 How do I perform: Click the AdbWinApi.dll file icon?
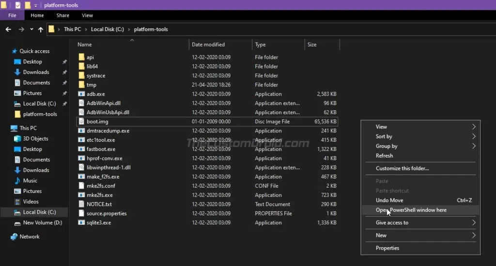[x=81, y=103]
